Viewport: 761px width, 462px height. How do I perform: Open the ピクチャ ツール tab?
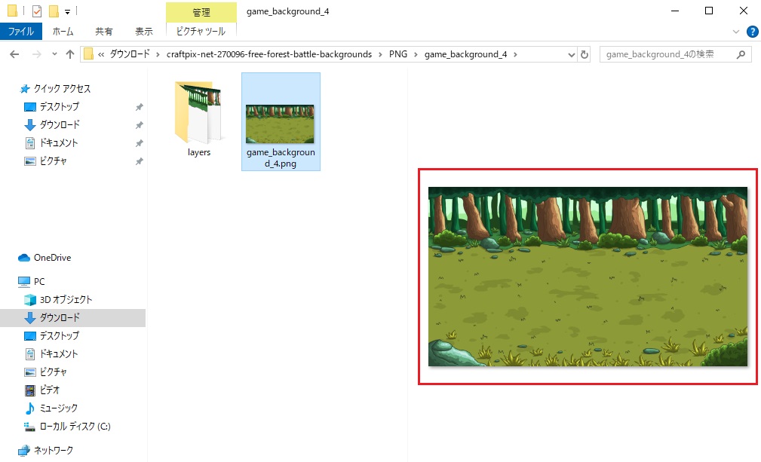201,32
